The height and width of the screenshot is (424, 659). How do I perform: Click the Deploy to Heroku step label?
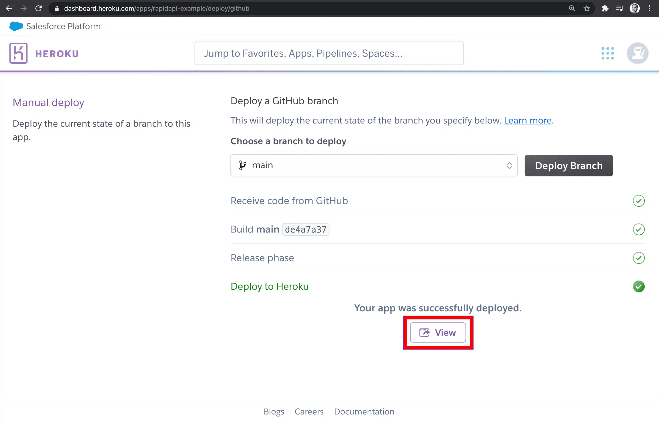point(269,286)
